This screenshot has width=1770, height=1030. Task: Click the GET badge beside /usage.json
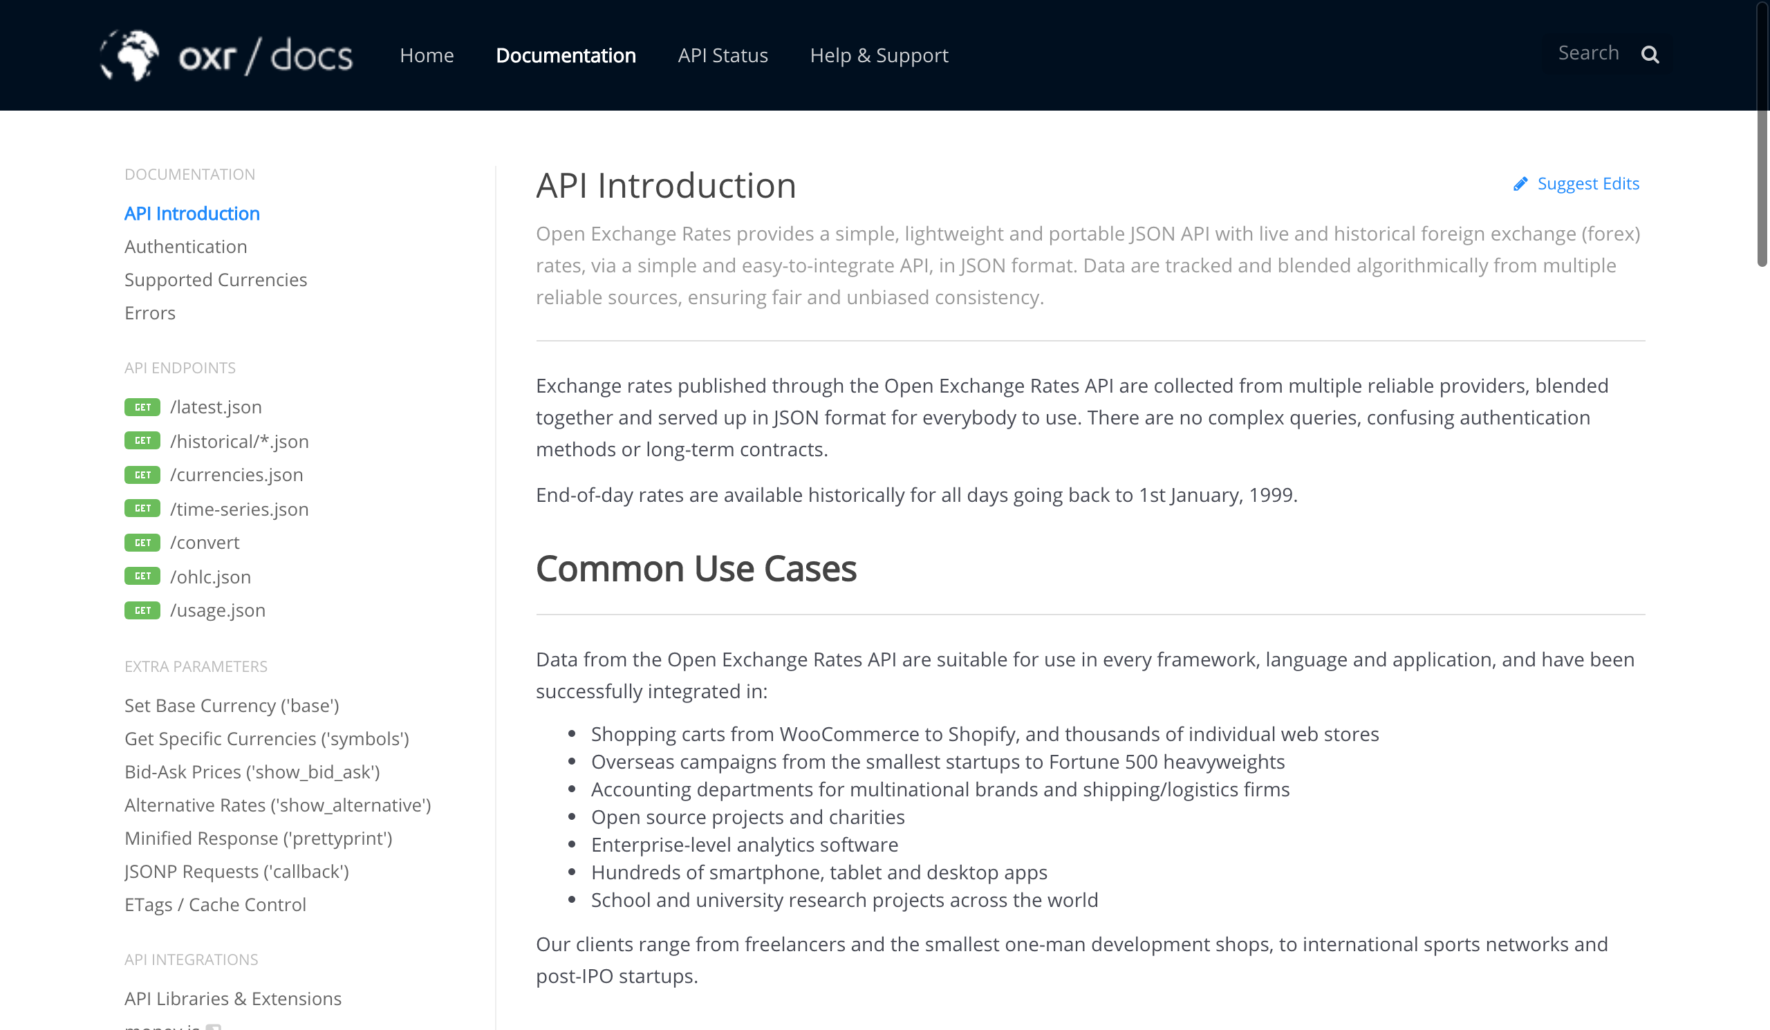pyautogui.click(x=142, y=611)
